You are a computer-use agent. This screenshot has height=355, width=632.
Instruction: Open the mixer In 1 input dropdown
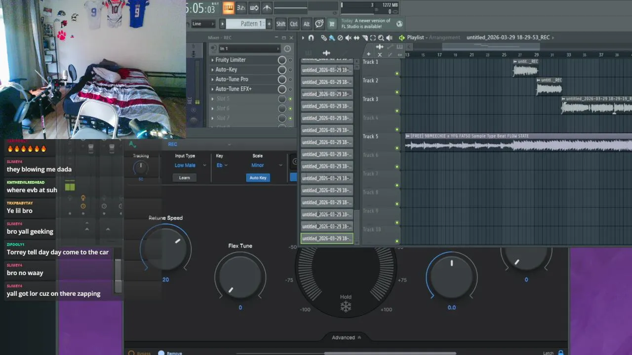(x=249, y=48)
